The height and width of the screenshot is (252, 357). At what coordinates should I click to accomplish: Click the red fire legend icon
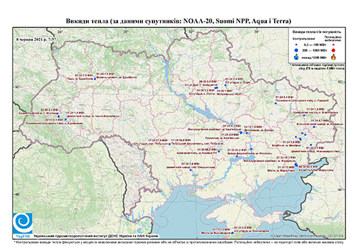[x=334, y=57]
